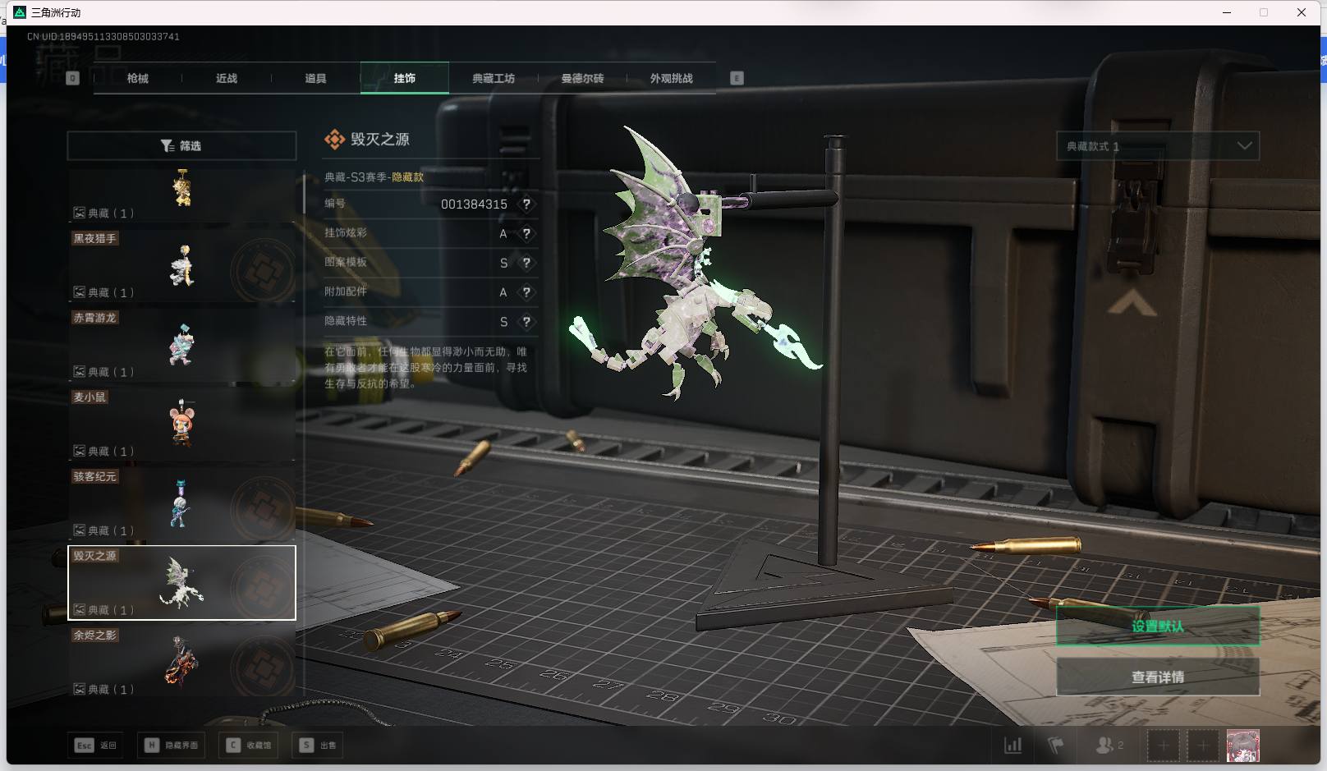This screenshot has height=771, width=1327.
Task: Click the second empty squad plus slot
Action: [1203, 746]
